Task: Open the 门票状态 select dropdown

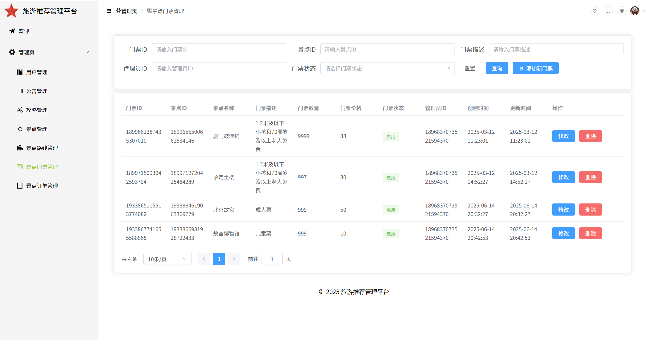Action: 387,68
